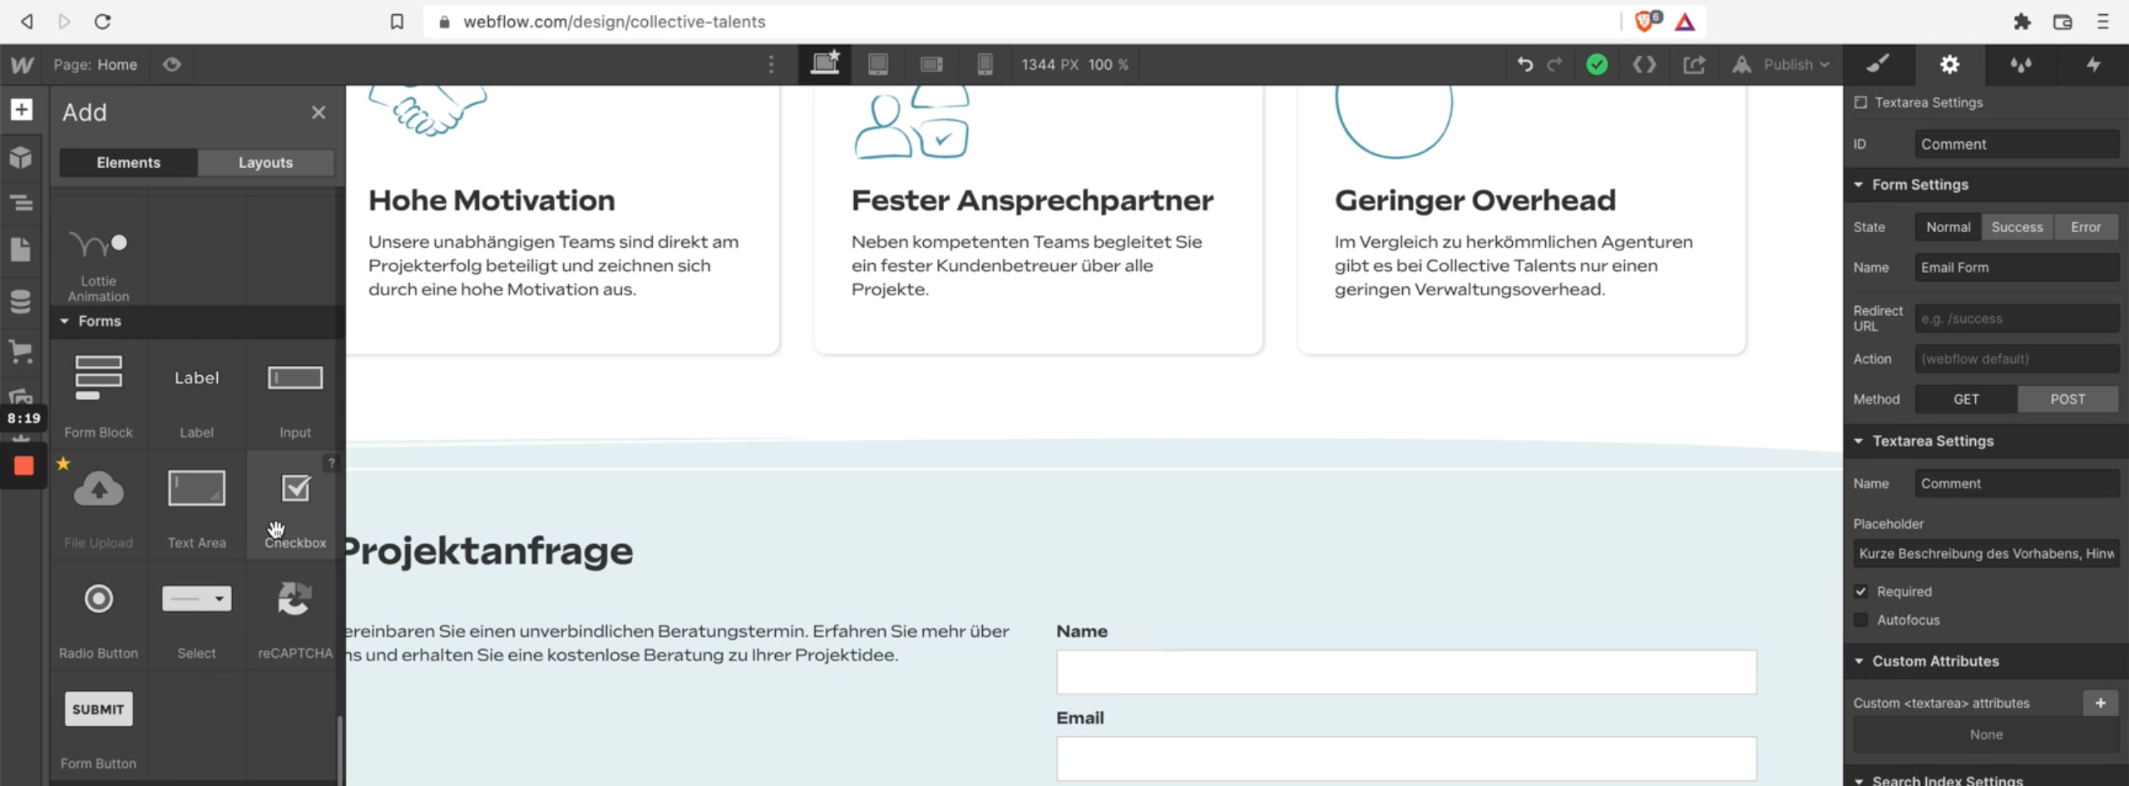Switch to tablet breakpoint icon
Viewport: 2129px width, 786px height.
[877, 64]
